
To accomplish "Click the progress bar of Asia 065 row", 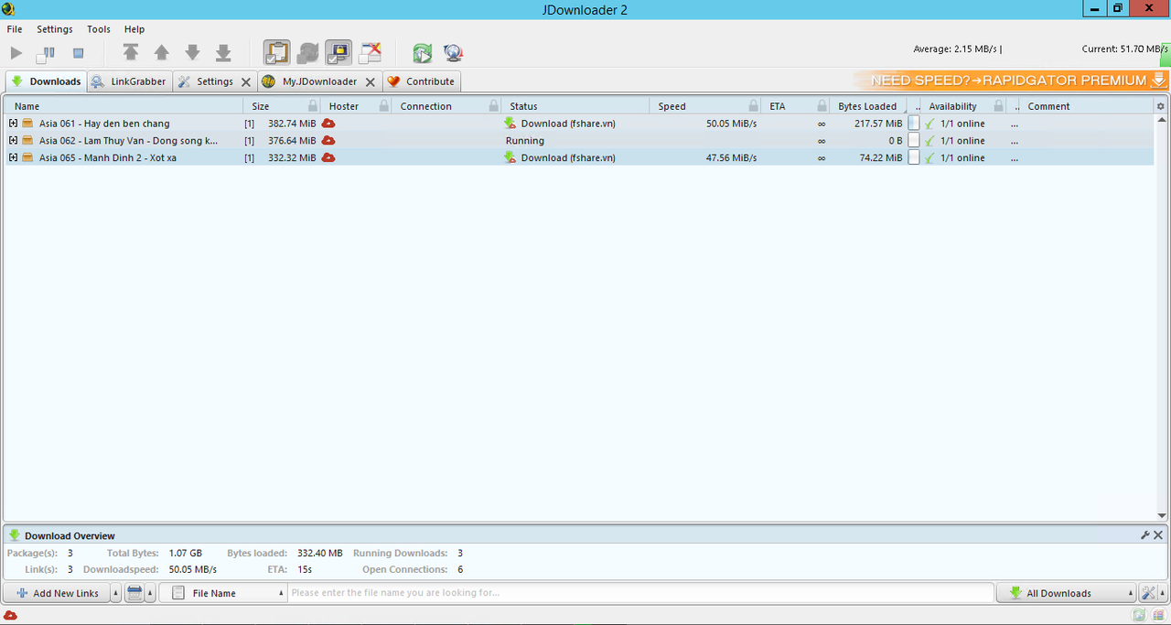I will click(914, 157).
